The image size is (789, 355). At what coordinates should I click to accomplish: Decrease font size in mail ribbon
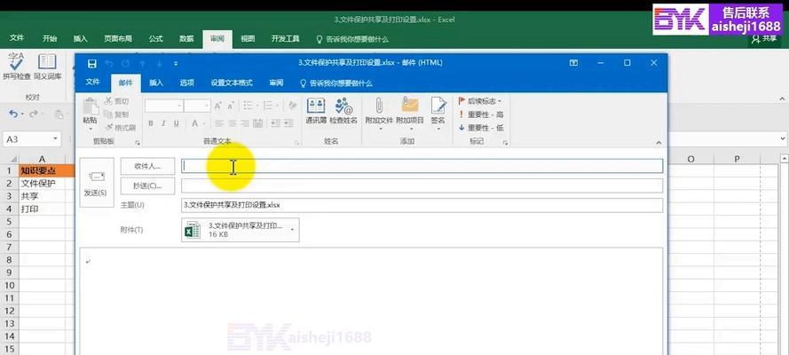[231, 106]
